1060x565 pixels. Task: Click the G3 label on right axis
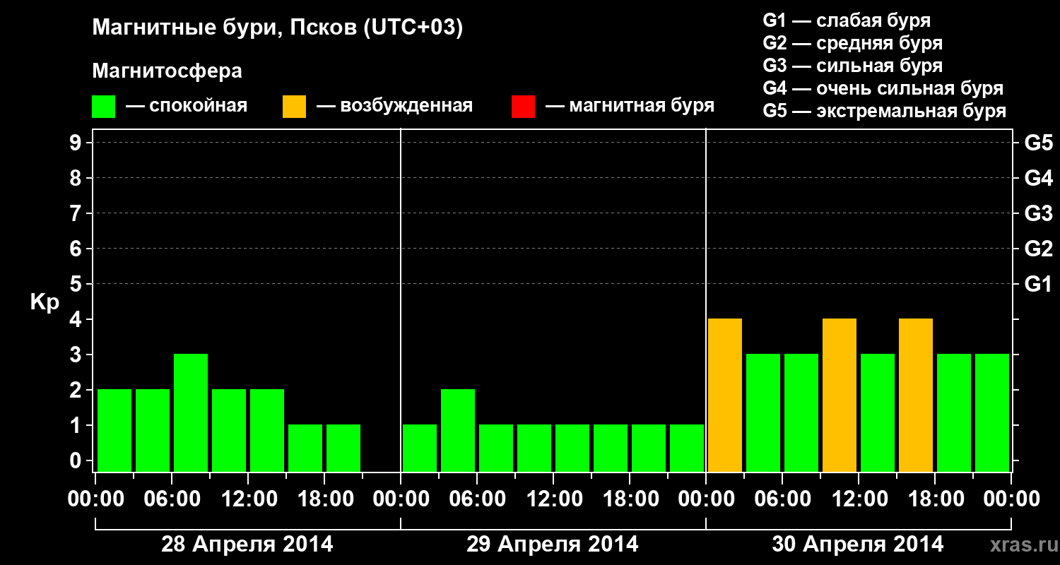(x=1038, y=213)
